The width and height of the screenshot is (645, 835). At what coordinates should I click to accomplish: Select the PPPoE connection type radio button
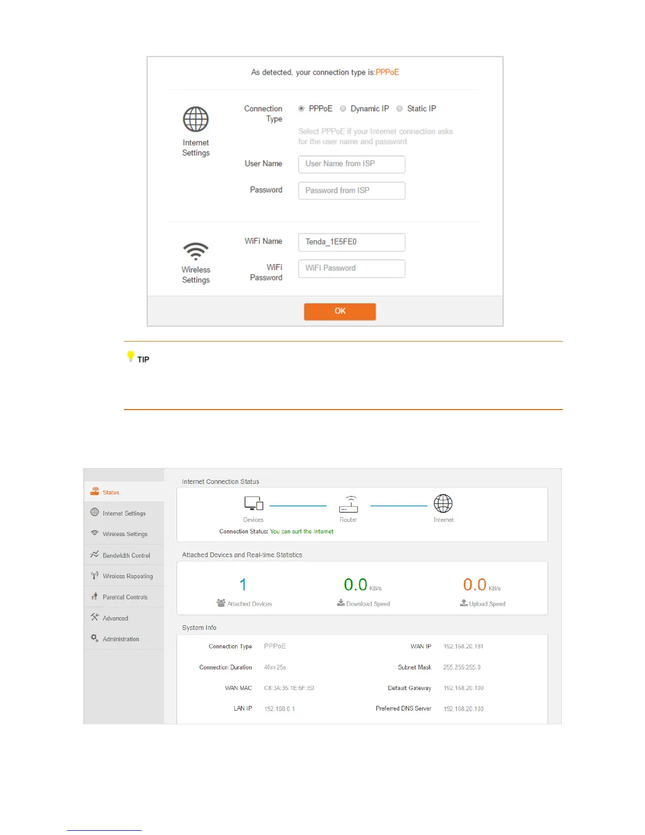[x=301, y=109]
